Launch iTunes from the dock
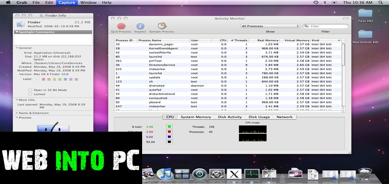Screen dimensions: 389x184 click(164, 174)
